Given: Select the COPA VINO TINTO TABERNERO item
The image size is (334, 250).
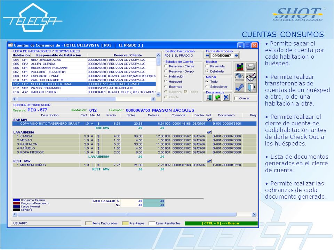Looking at the screenshot, I should point(134,124).
